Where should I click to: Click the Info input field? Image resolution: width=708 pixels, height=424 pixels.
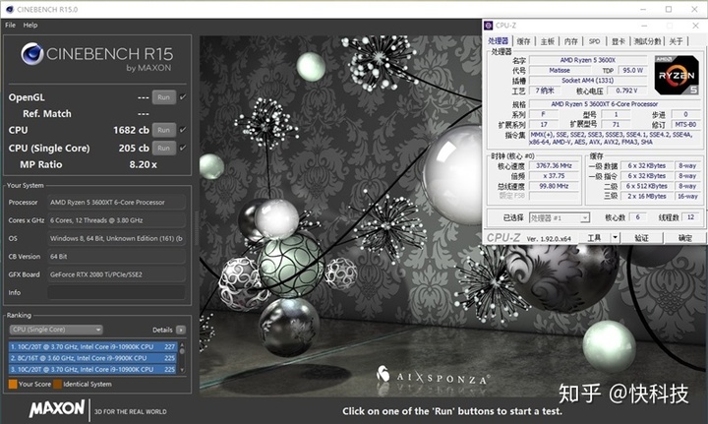tap(116, 292)
